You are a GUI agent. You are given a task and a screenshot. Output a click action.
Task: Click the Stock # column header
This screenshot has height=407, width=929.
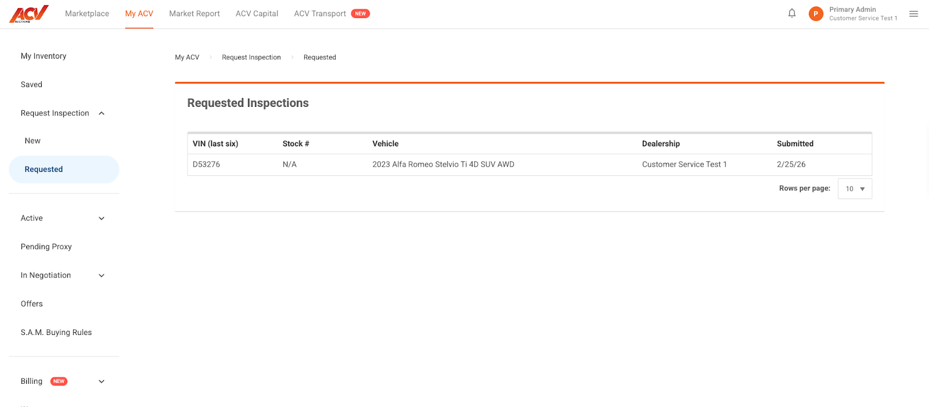coord(296,143)
